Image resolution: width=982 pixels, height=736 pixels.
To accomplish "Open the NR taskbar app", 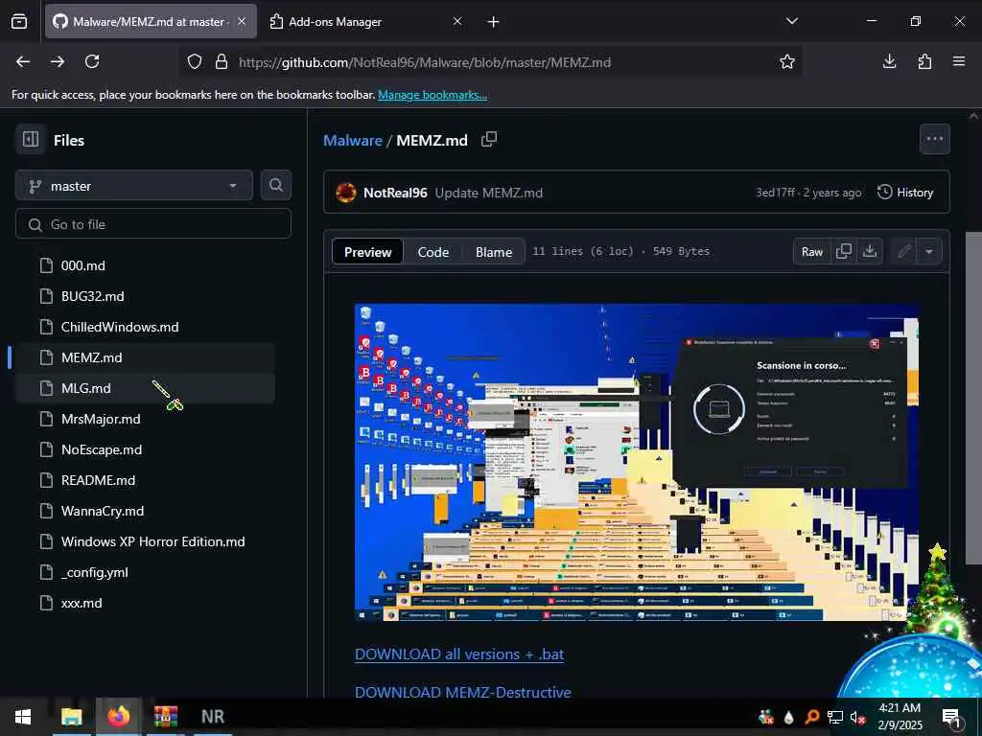I will coord(213,717).
